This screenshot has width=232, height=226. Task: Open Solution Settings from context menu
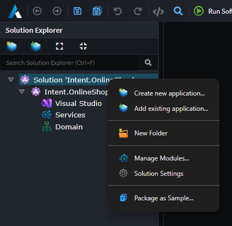pos(164,174)
